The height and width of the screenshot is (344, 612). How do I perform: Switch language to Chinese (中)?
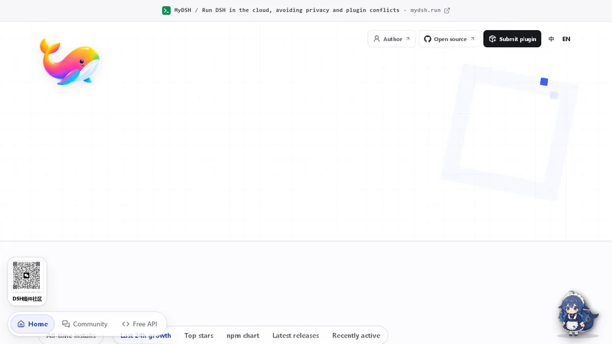pos(551,39)
